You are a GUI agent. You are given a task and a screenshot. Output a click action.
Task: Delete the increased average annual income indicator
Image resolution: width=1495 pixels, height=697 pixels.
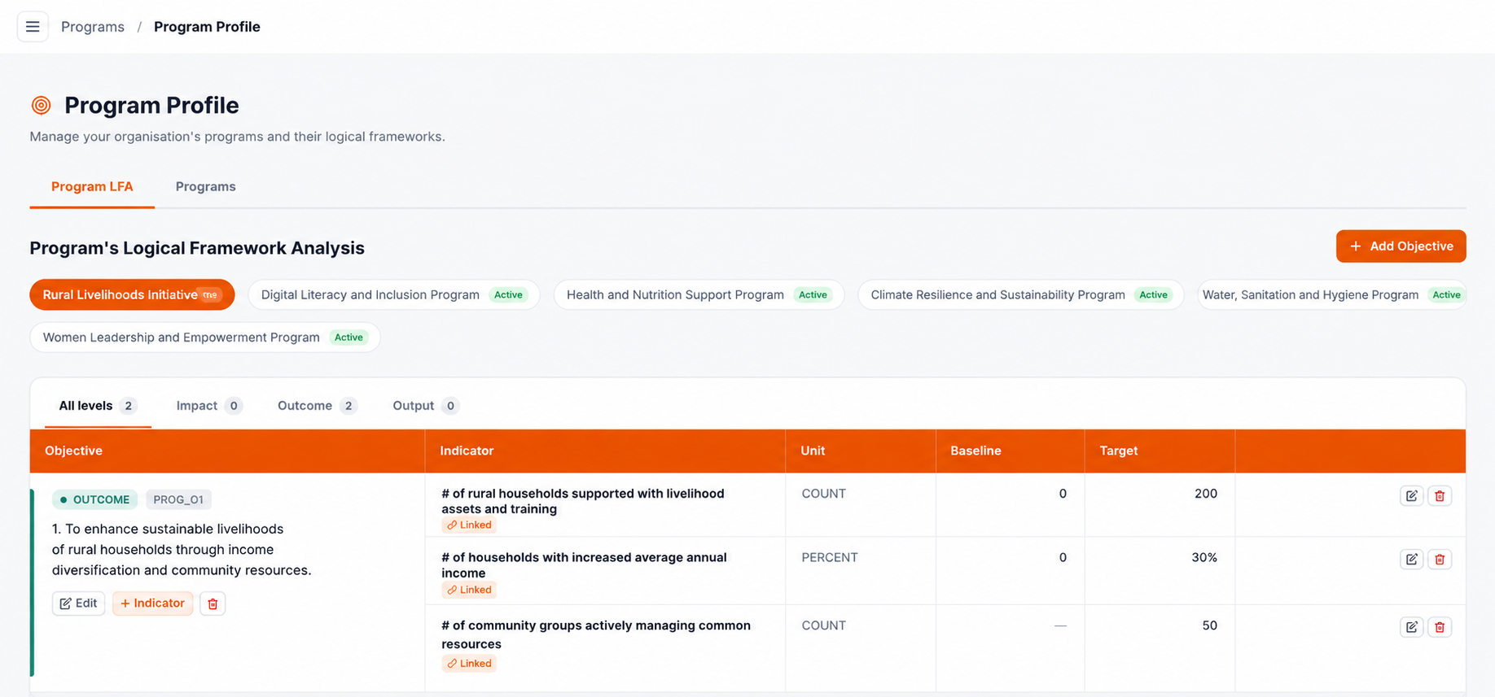[x=1439, y=559]
